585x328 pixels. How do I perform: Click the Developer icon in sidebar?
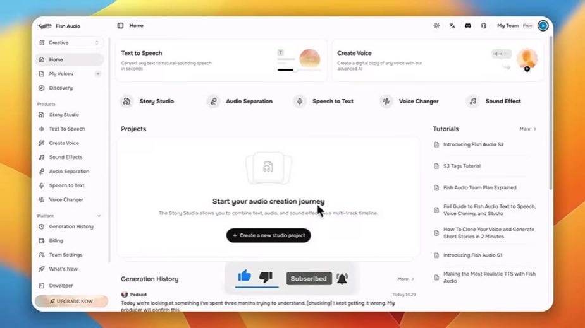coord(41,286)
